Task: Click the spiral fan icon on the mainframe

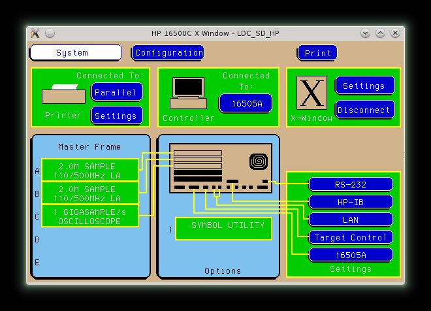Action: point(259,161)
